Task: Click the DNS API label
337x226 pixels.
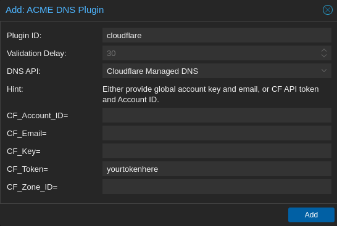Action: [23, 71]
